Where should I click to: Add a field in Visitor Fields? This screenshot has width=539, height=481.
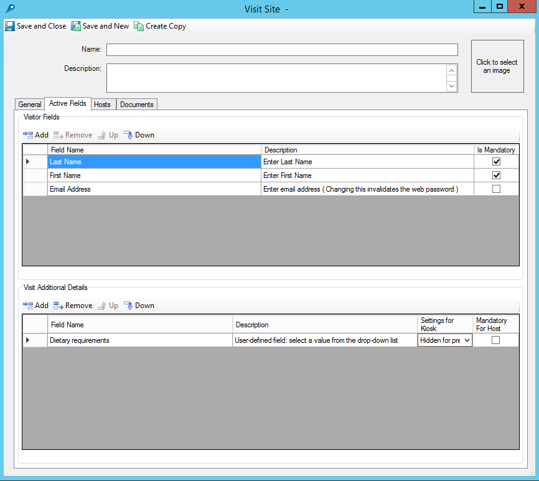click(x=35, y=135)
